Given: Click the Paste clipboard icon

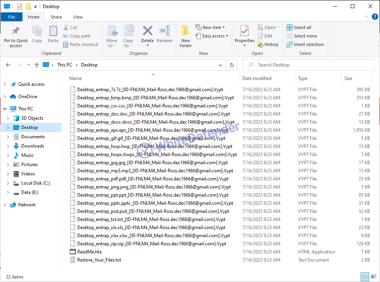Looking at the screenshot, I should (53, 32).
